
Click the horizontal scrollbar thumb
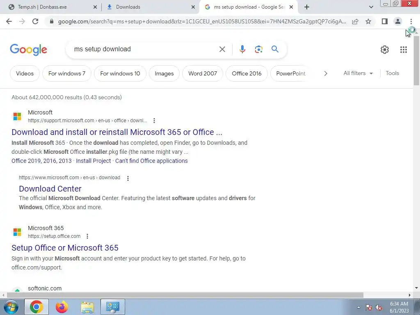point(185,295)
